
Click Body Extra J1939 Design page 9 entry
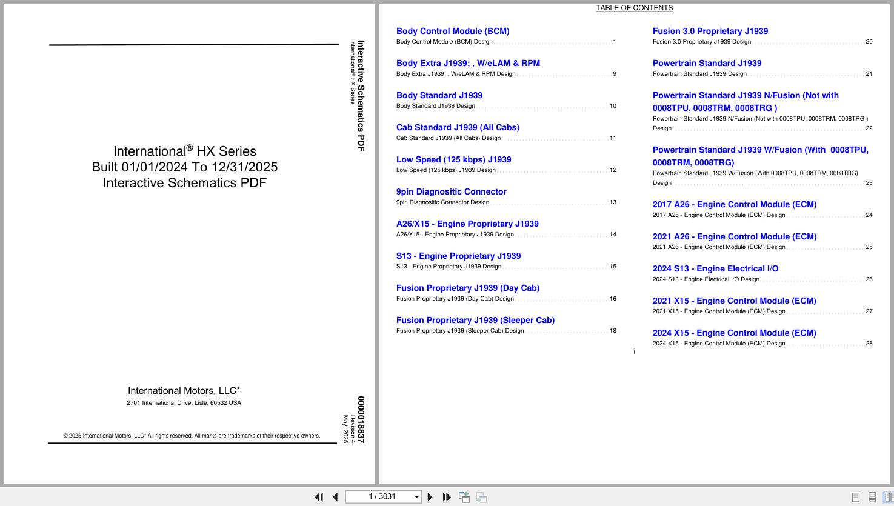pyautogui.click(x=506, y=74)
